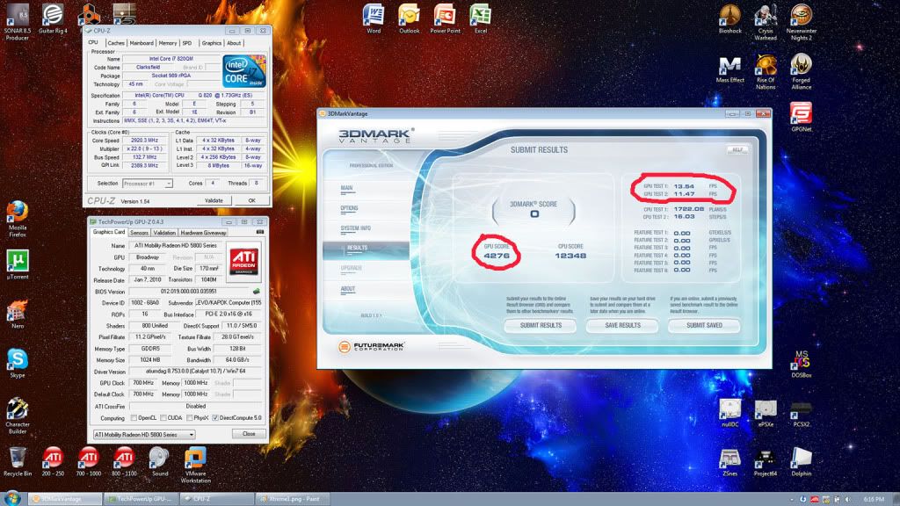
Task: Open the Validation tab in GPU-Z
Action: click(x=164, y=233)
